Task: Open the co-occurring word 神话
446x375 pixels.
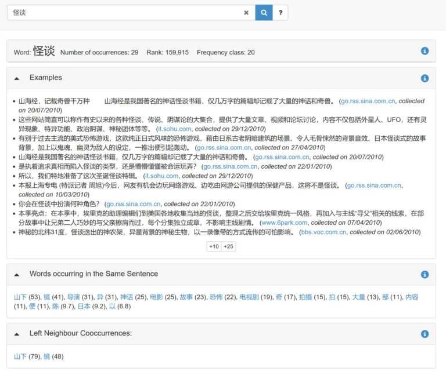Action: point(126,297)
